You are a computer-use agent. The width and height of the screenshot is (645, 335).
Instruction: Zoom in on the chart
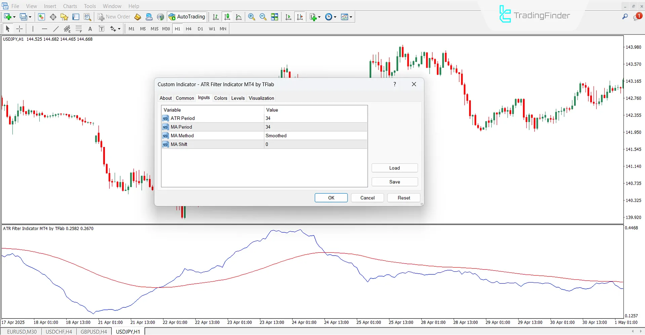(251, 17)
